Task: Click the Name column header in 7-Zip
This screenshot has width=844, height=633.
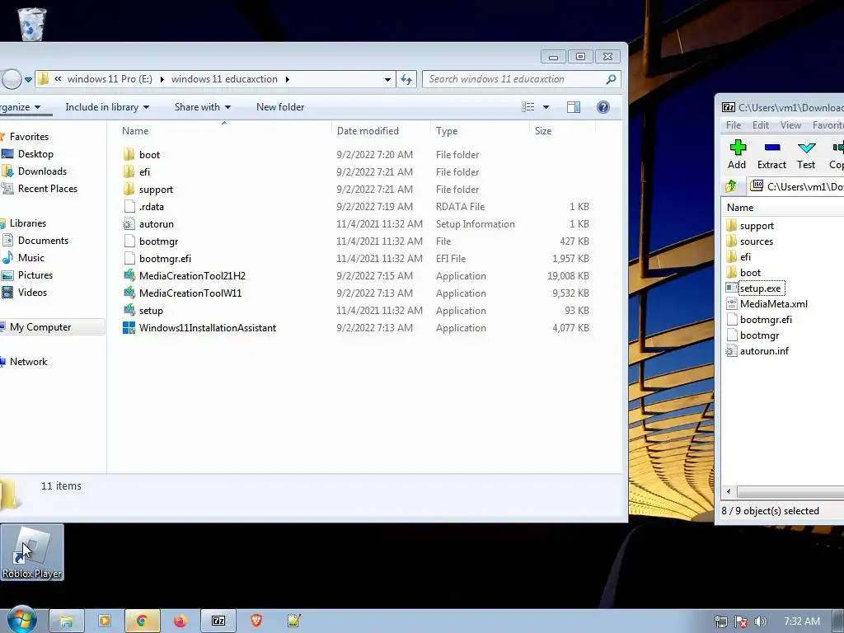Action: [783, 207]
